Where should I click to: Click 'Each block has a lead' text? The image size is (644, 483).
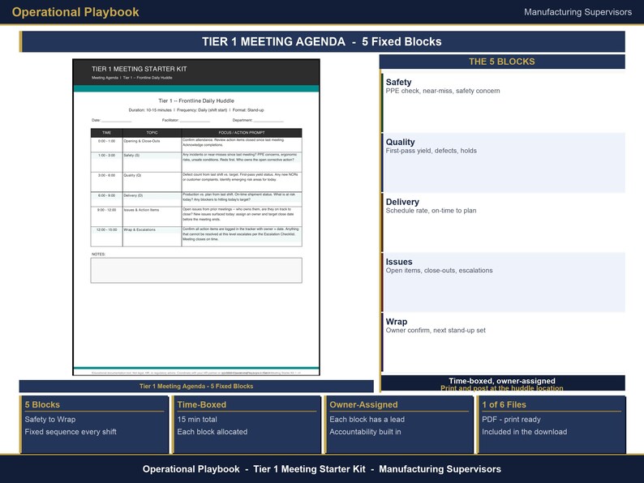[x=367, y=420]
